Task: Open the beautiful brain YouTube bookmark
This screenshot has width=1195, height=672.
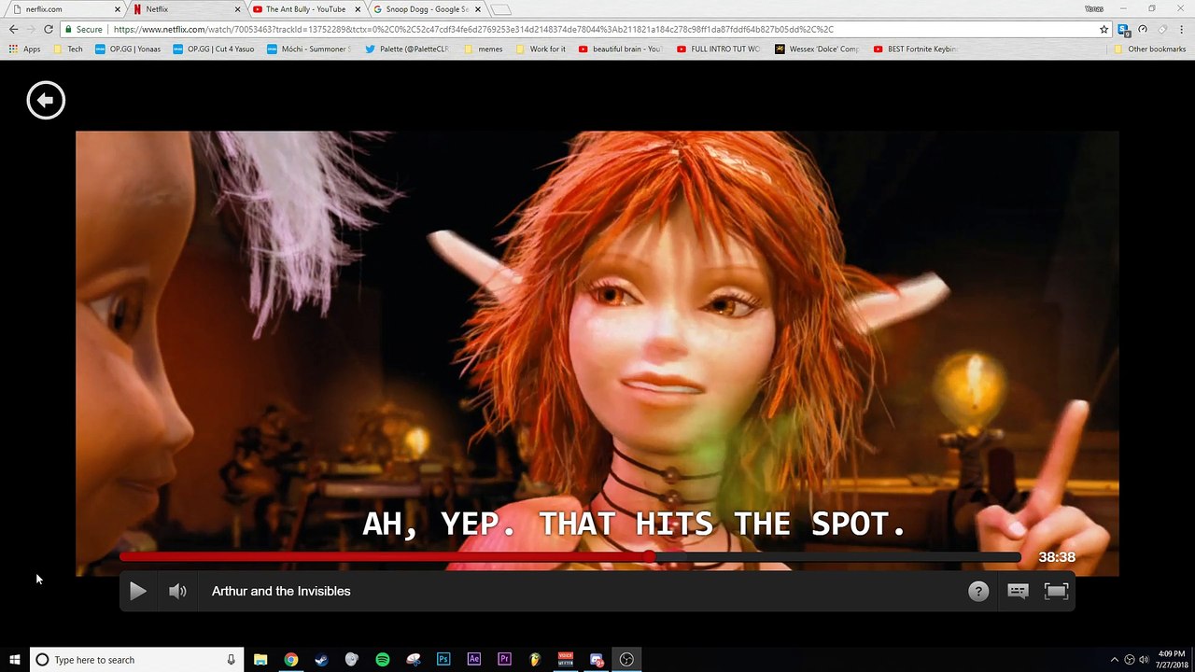Action: coord(621,49)
